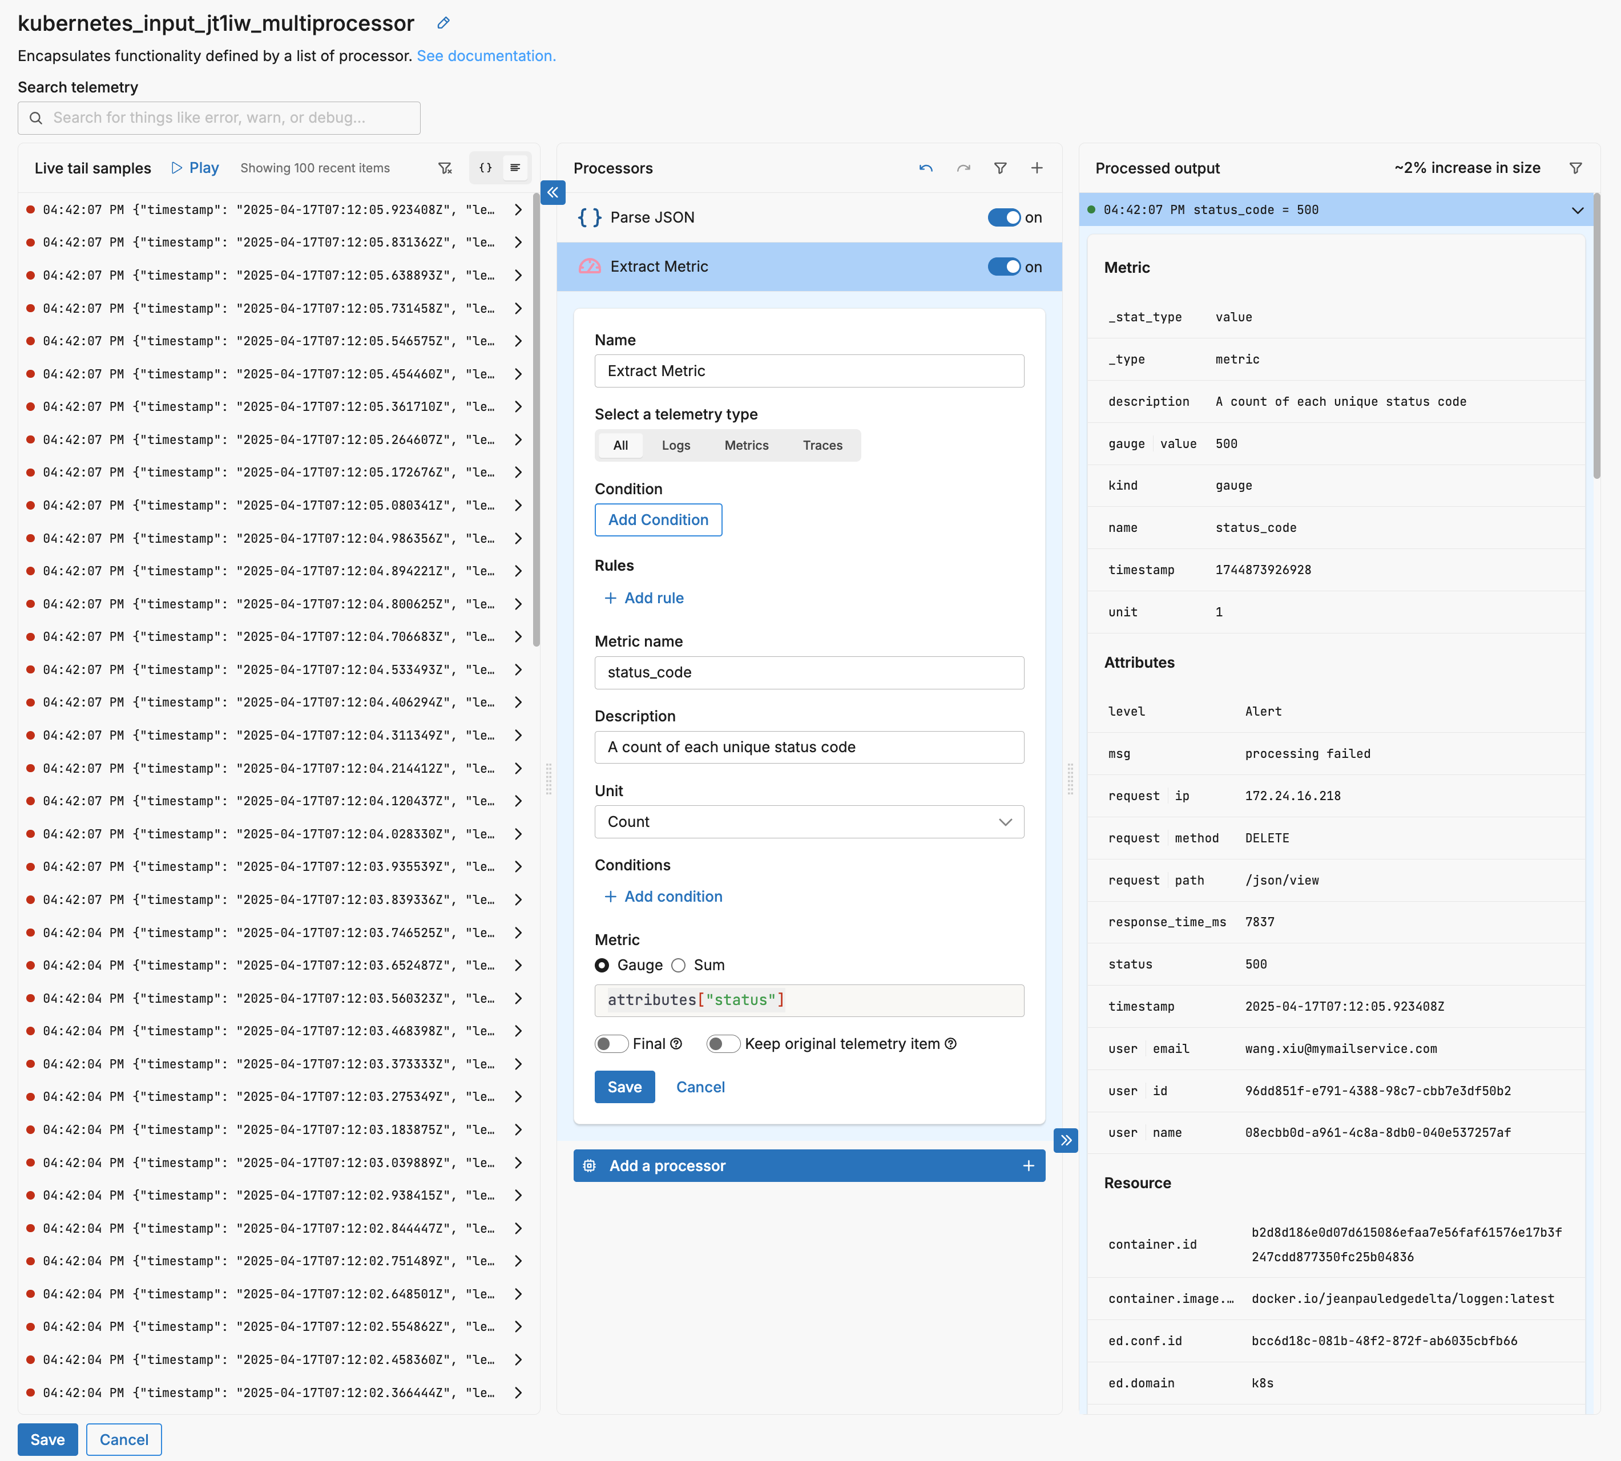Switch Live tail samples to the JSON braces view

485,168
